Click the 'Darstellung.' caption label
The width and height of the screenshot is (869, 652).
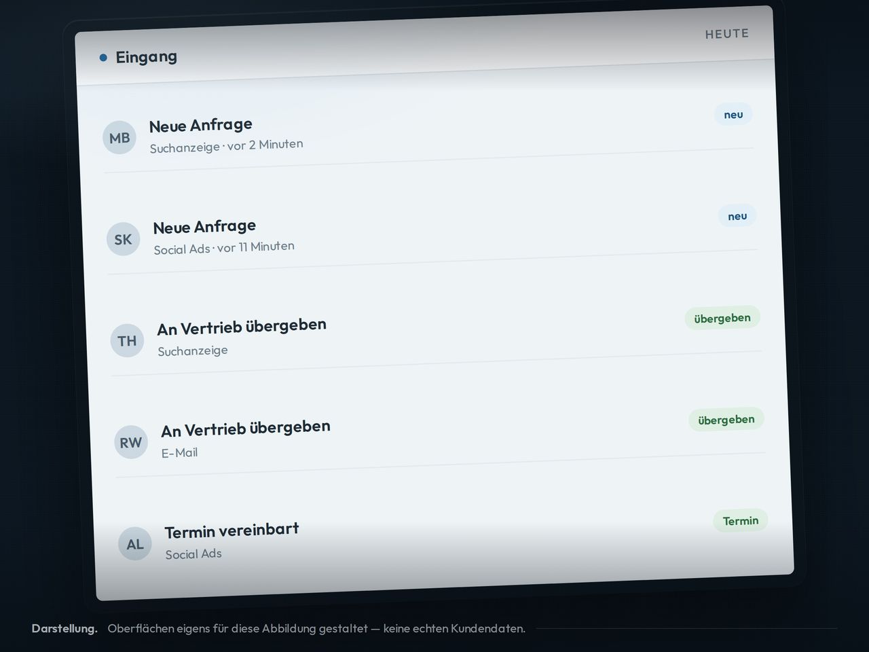point(64,628)
